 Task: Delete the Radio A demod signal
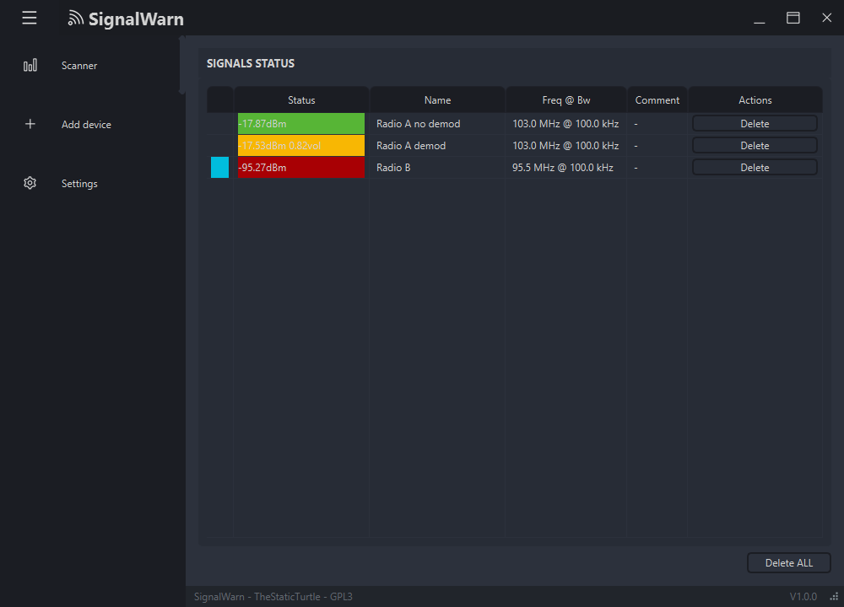[x=755, y=146]
